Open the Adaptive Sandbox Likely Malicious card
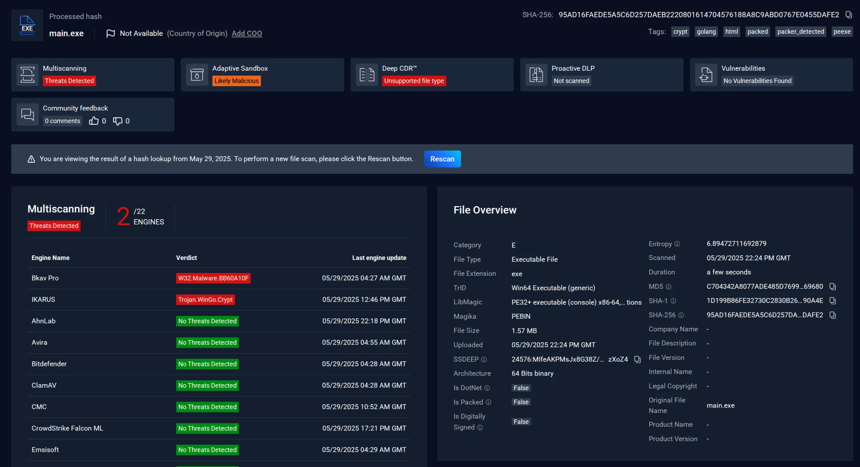860x467 pixels. [x=262, y=75]
